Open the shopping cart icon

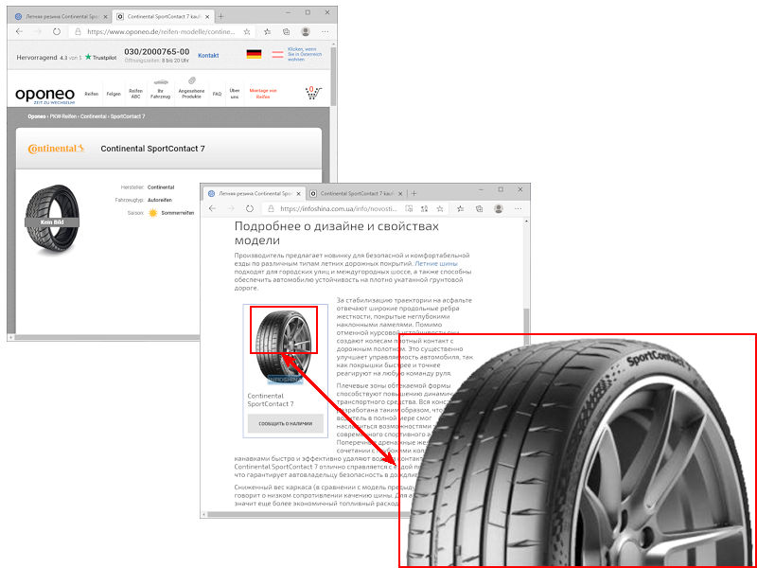coord(314,92)
